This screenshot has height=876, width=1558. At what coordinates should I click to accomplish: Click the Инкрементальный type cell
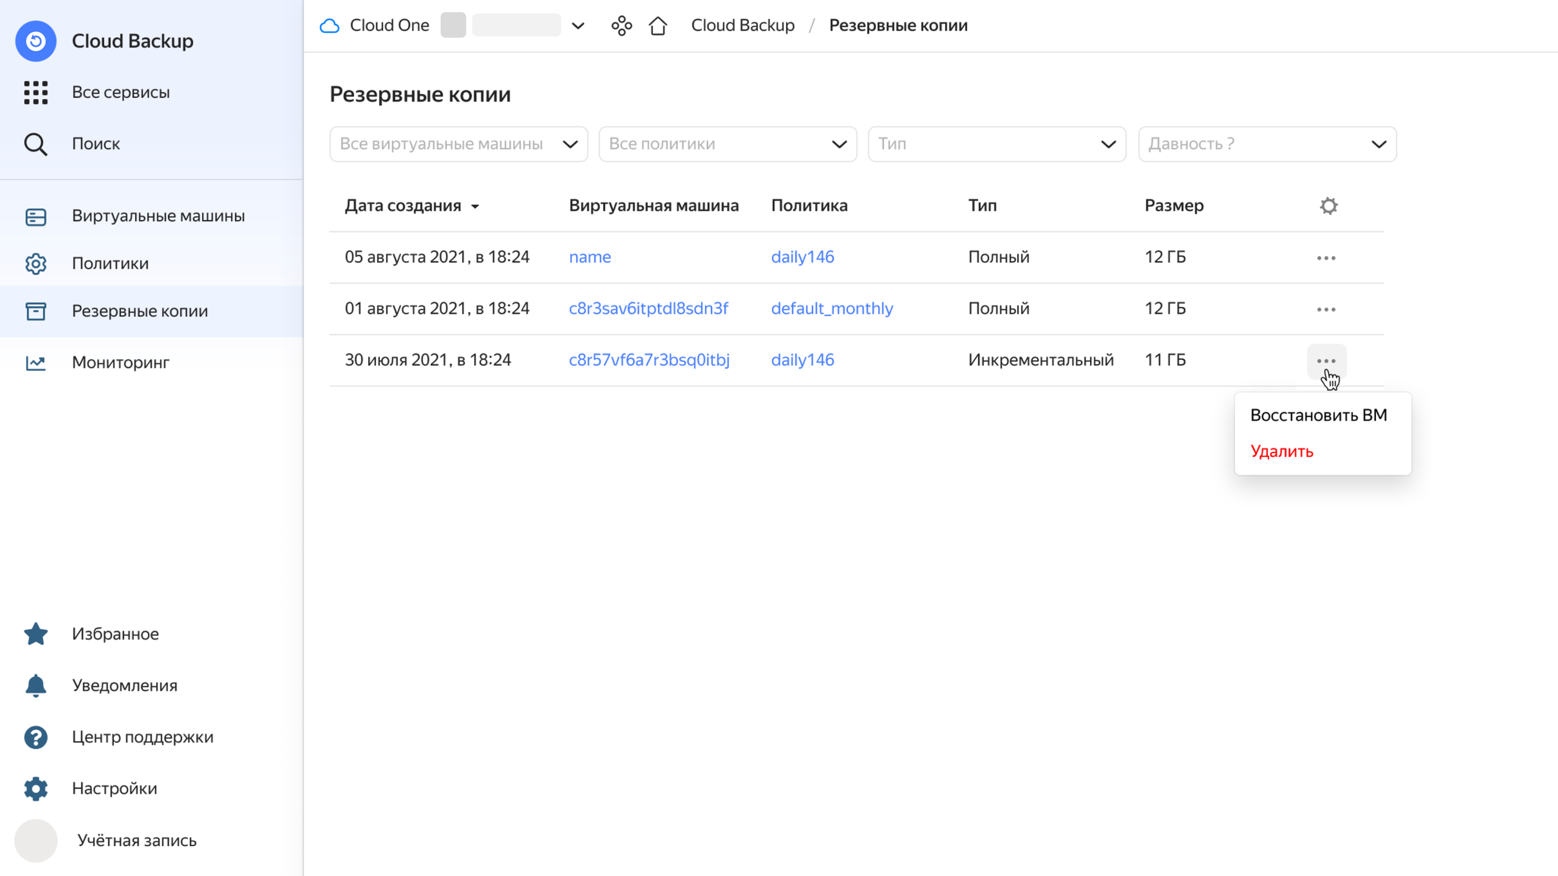click(x=1041, y=360)
